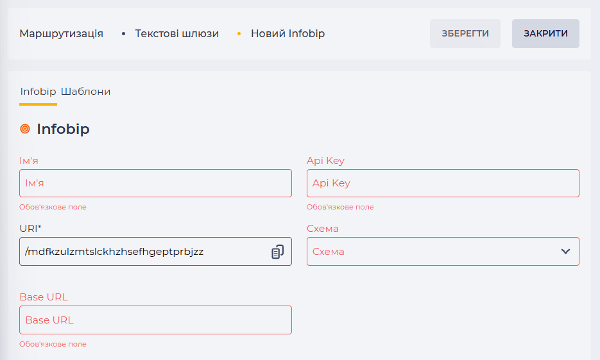Screen dimensions: 600x360
Task: Switch to the Шаблони tab
Action: (x=86, y=92)
